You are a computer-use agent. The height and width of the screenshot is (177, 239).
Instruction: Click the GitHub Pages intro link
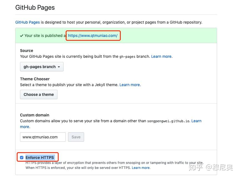tap(27, 22)
